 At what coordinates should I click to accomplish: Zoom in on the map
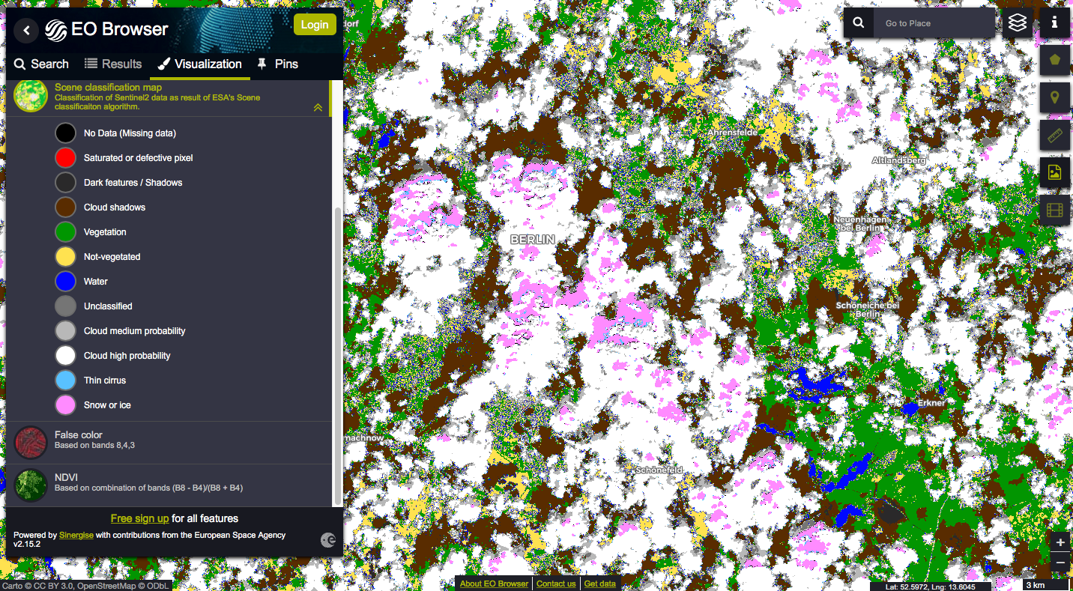1060,542
